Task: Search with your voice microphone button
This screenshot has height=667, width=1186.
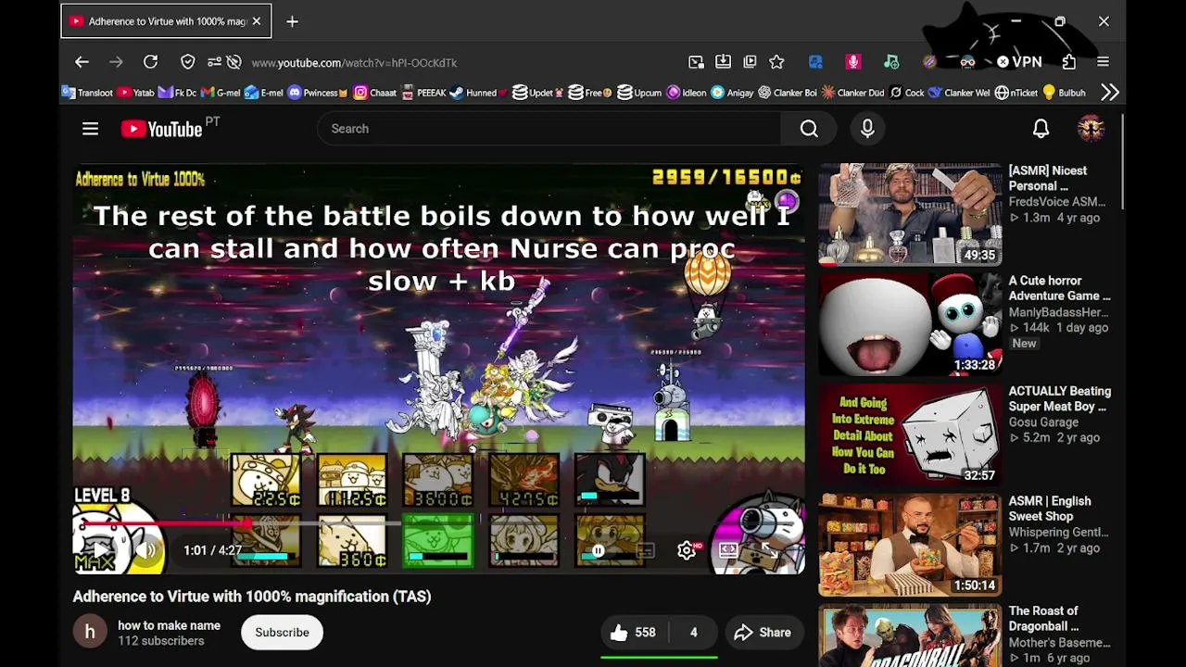Action: 867,129
